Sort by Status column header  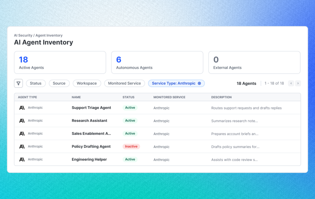coord(129,97)
